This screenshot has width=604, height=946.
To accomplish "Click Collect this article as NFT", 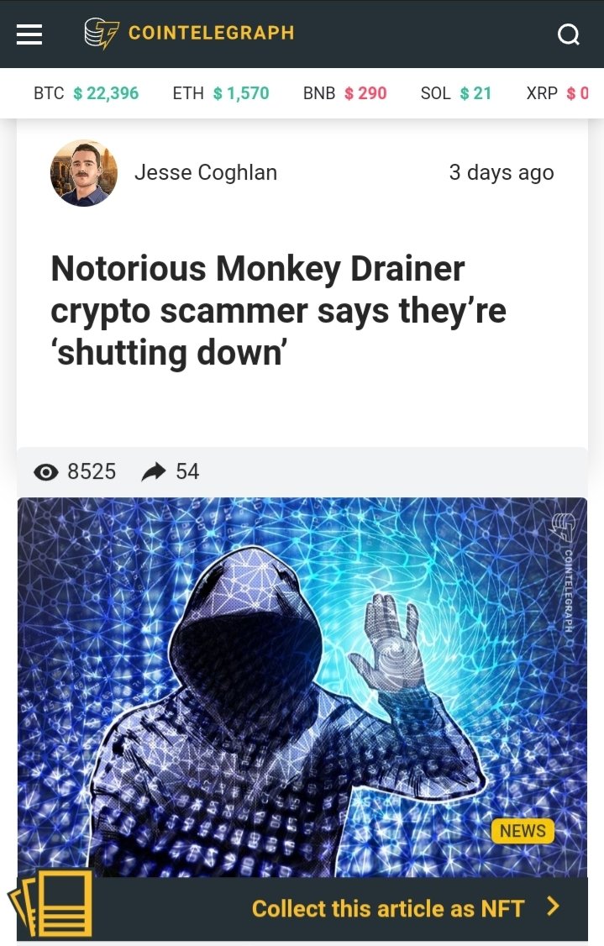I will tap(388, 908).
